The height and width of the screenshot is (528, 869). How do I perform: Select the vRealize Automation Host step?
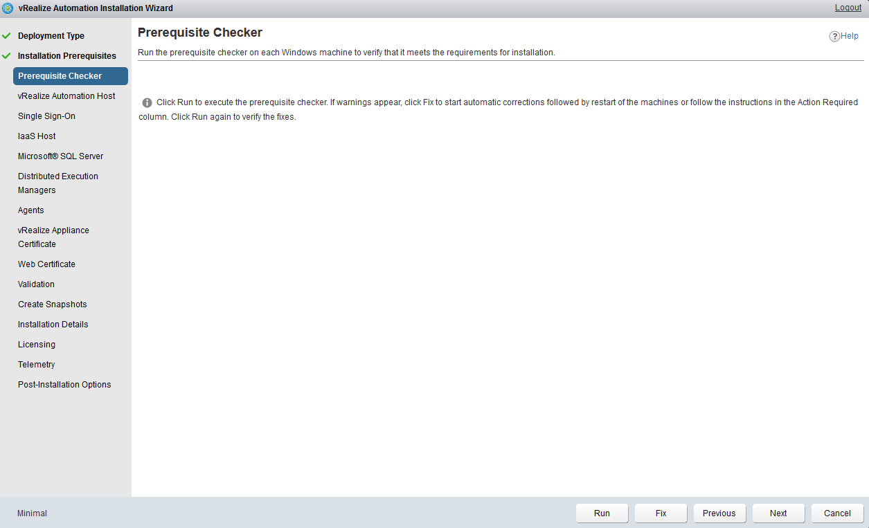click(66, 96)
